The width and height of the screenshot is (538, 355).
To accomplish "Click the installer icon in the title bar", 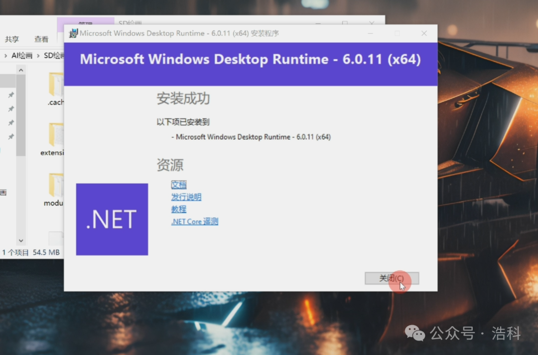I will coord(73,33).
